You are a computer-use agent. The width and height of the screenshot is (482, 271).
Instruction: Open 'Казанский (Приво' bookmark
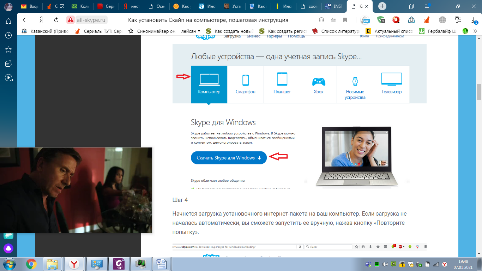(x=45, y=31)
